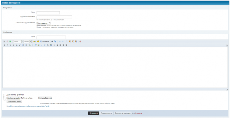The width and height of the screenshot is (230, 119).
Task: Click into the Кому recipient field
Action: click(x=48, y=13)
